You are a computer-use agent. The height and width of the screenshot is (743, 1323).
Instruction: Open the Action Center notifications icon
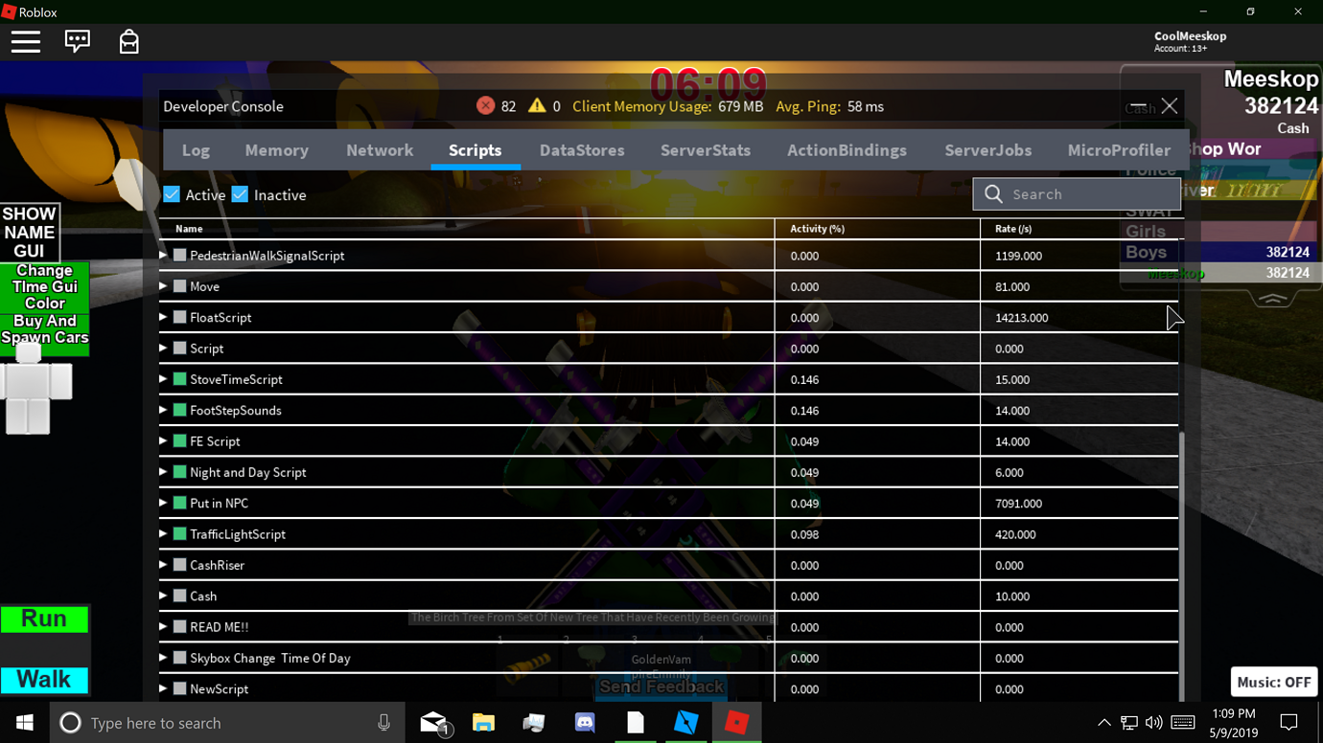coord(1288,723)
